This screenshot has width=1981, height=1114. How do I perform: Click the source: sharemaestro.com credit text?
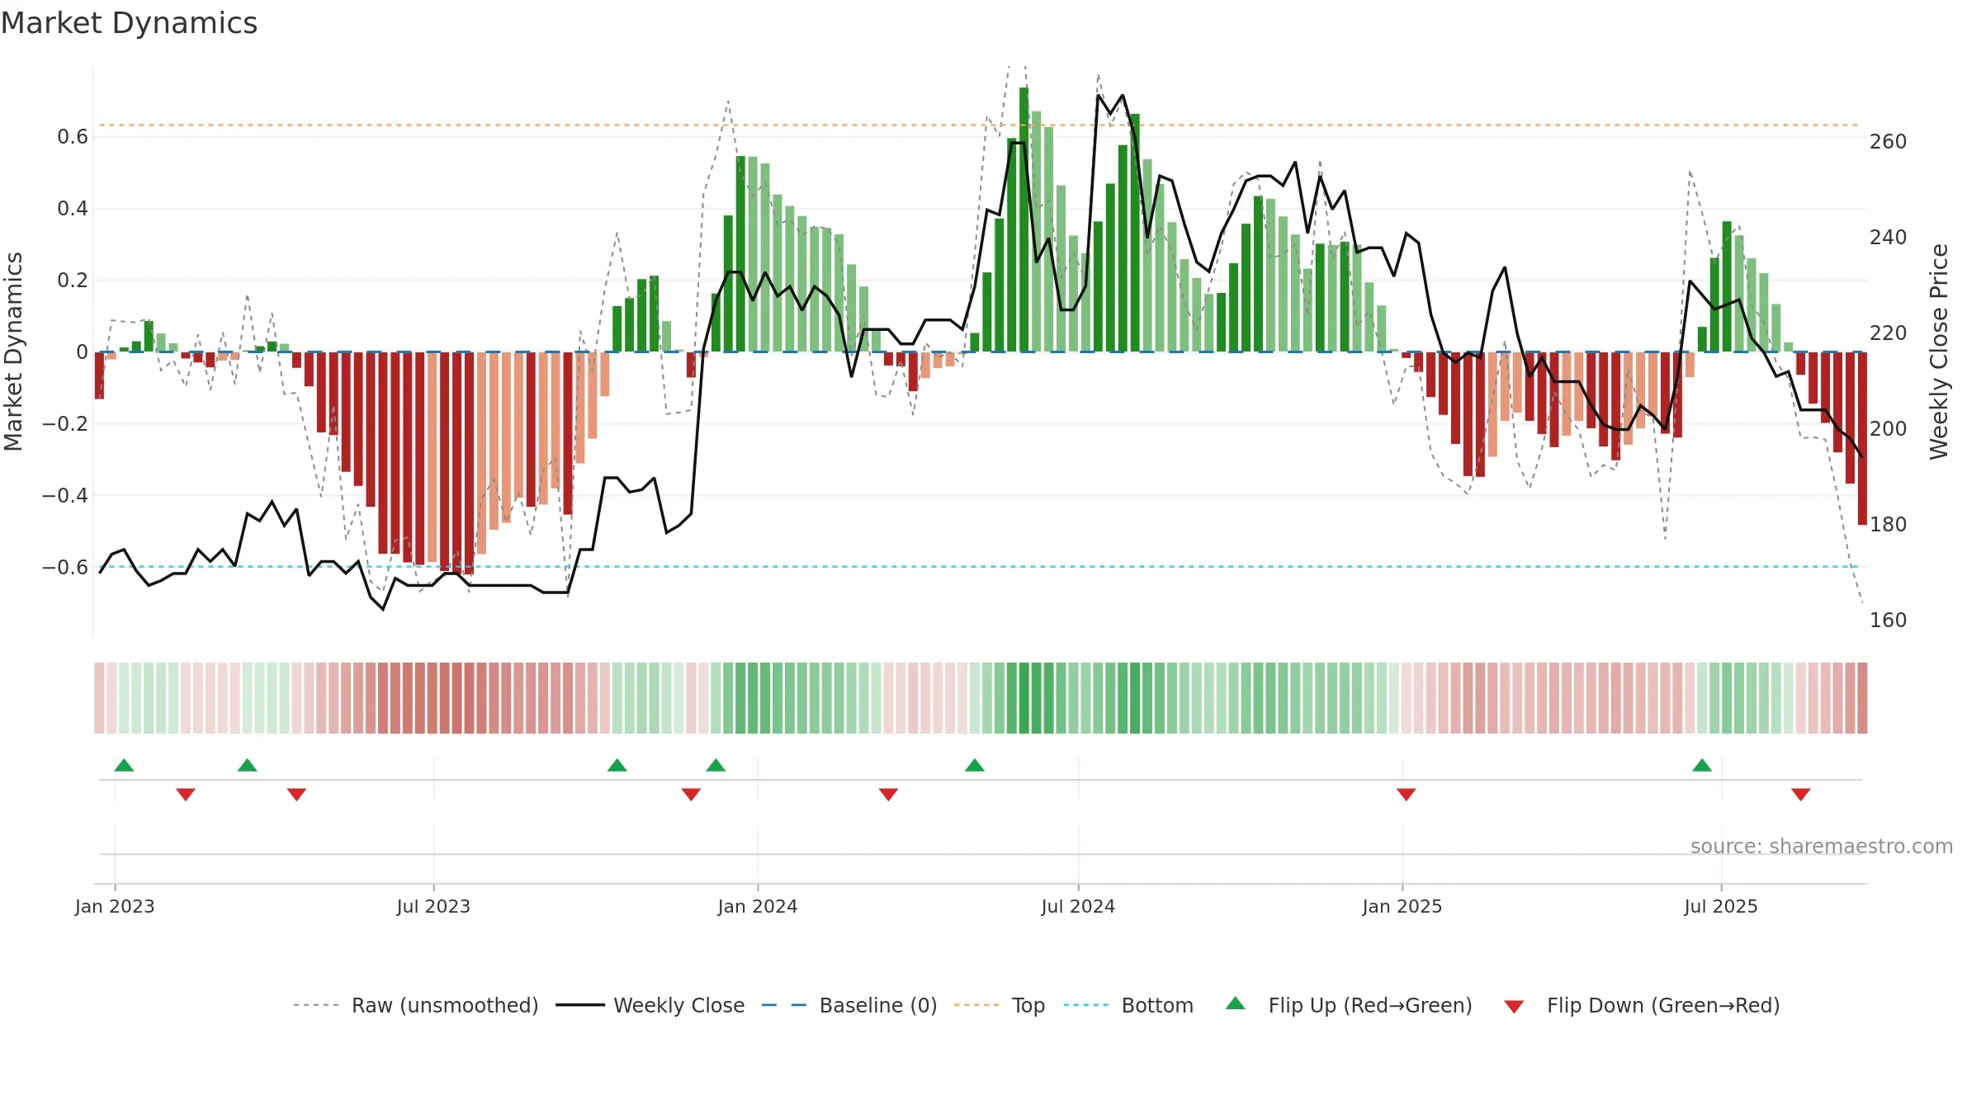pos(1822,846)
